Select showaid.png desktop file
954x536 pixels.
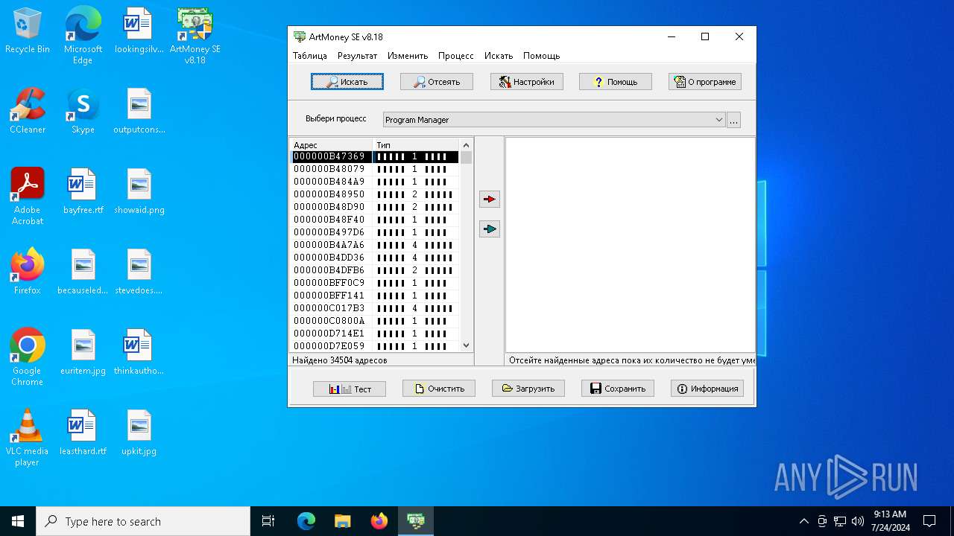139,192
